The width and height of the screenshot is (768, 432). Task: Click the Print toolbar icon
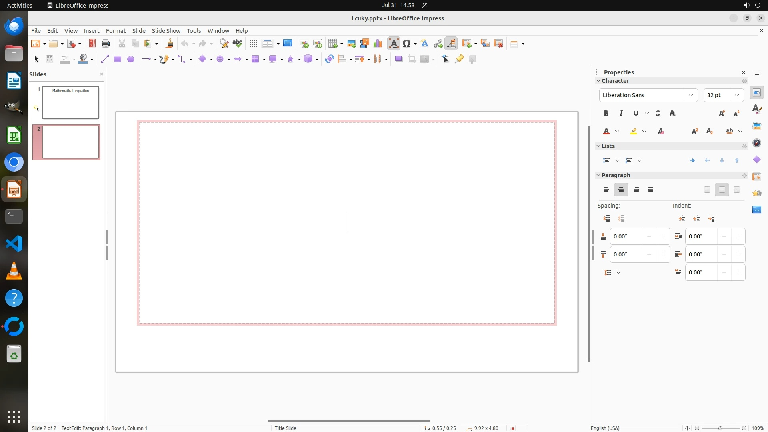pyautogui.click(x=106, y=44)
